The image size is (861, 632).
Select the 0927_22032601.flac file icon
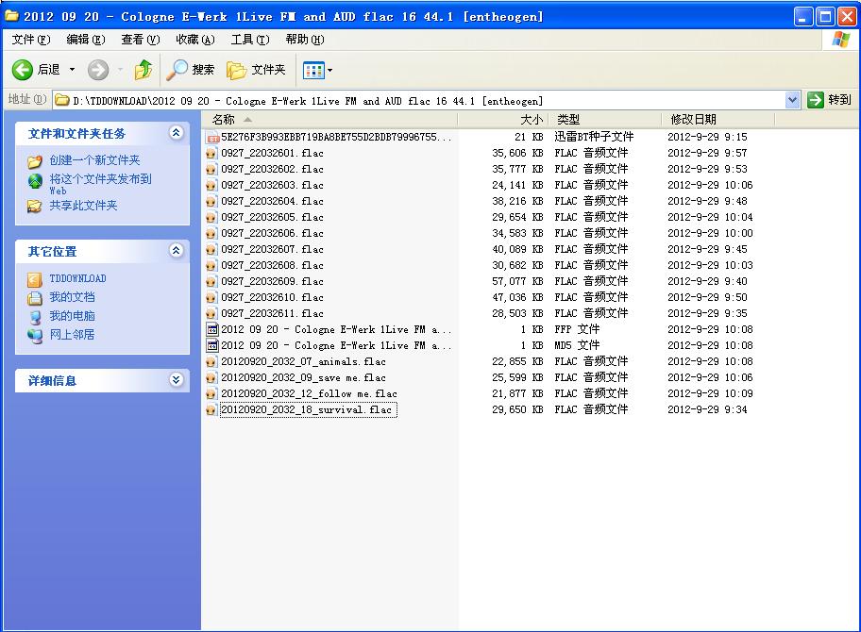pyautogui.click(x=212, y=153)
